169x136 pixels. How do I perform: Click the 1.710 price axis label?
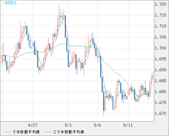pos(160,26)
